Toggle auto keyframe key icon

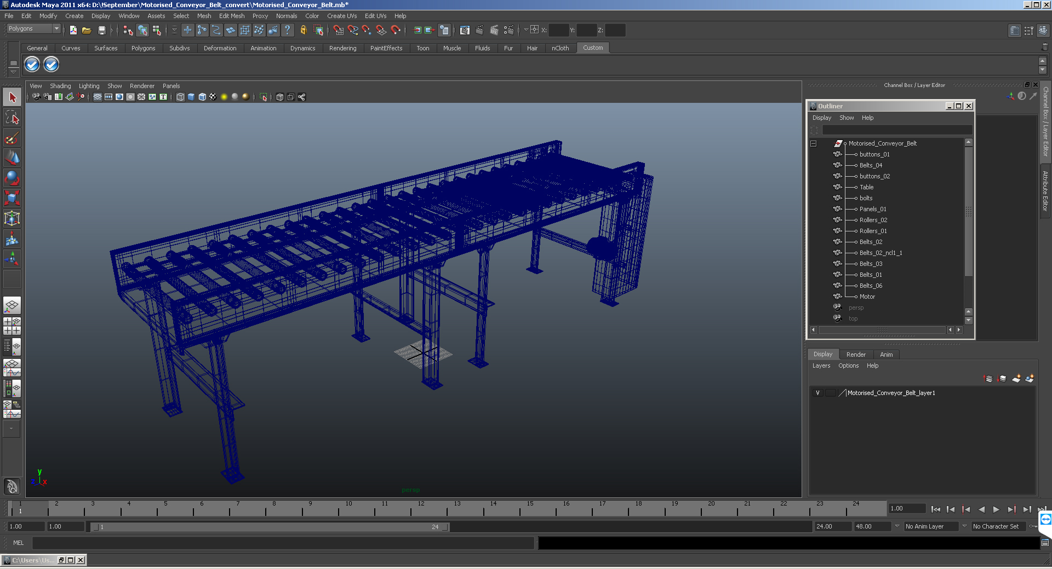pyautogui.click(x=1033, y=526)
